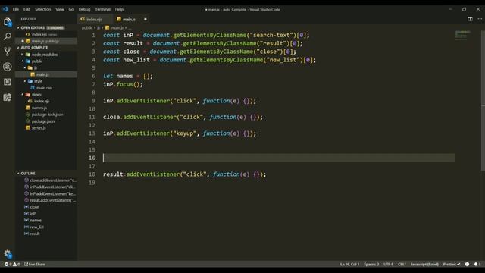Open the notifications bell in status bar
This screenshot has width=485, height=273.
477,265
